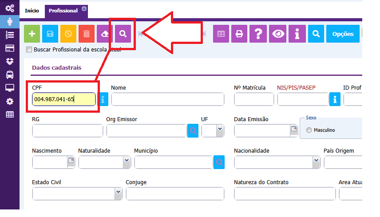Open the bus transport sidebar icon
The image size is (380, 217).
pos(9,75)
